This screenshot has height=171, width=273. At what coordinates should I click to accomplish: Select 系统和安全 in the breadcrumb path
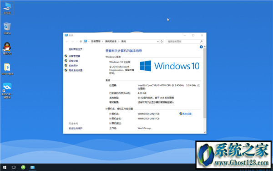111,41
